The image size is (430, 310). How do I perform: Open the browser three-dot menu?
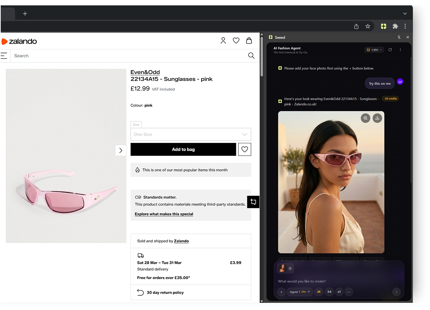(405, 26)
